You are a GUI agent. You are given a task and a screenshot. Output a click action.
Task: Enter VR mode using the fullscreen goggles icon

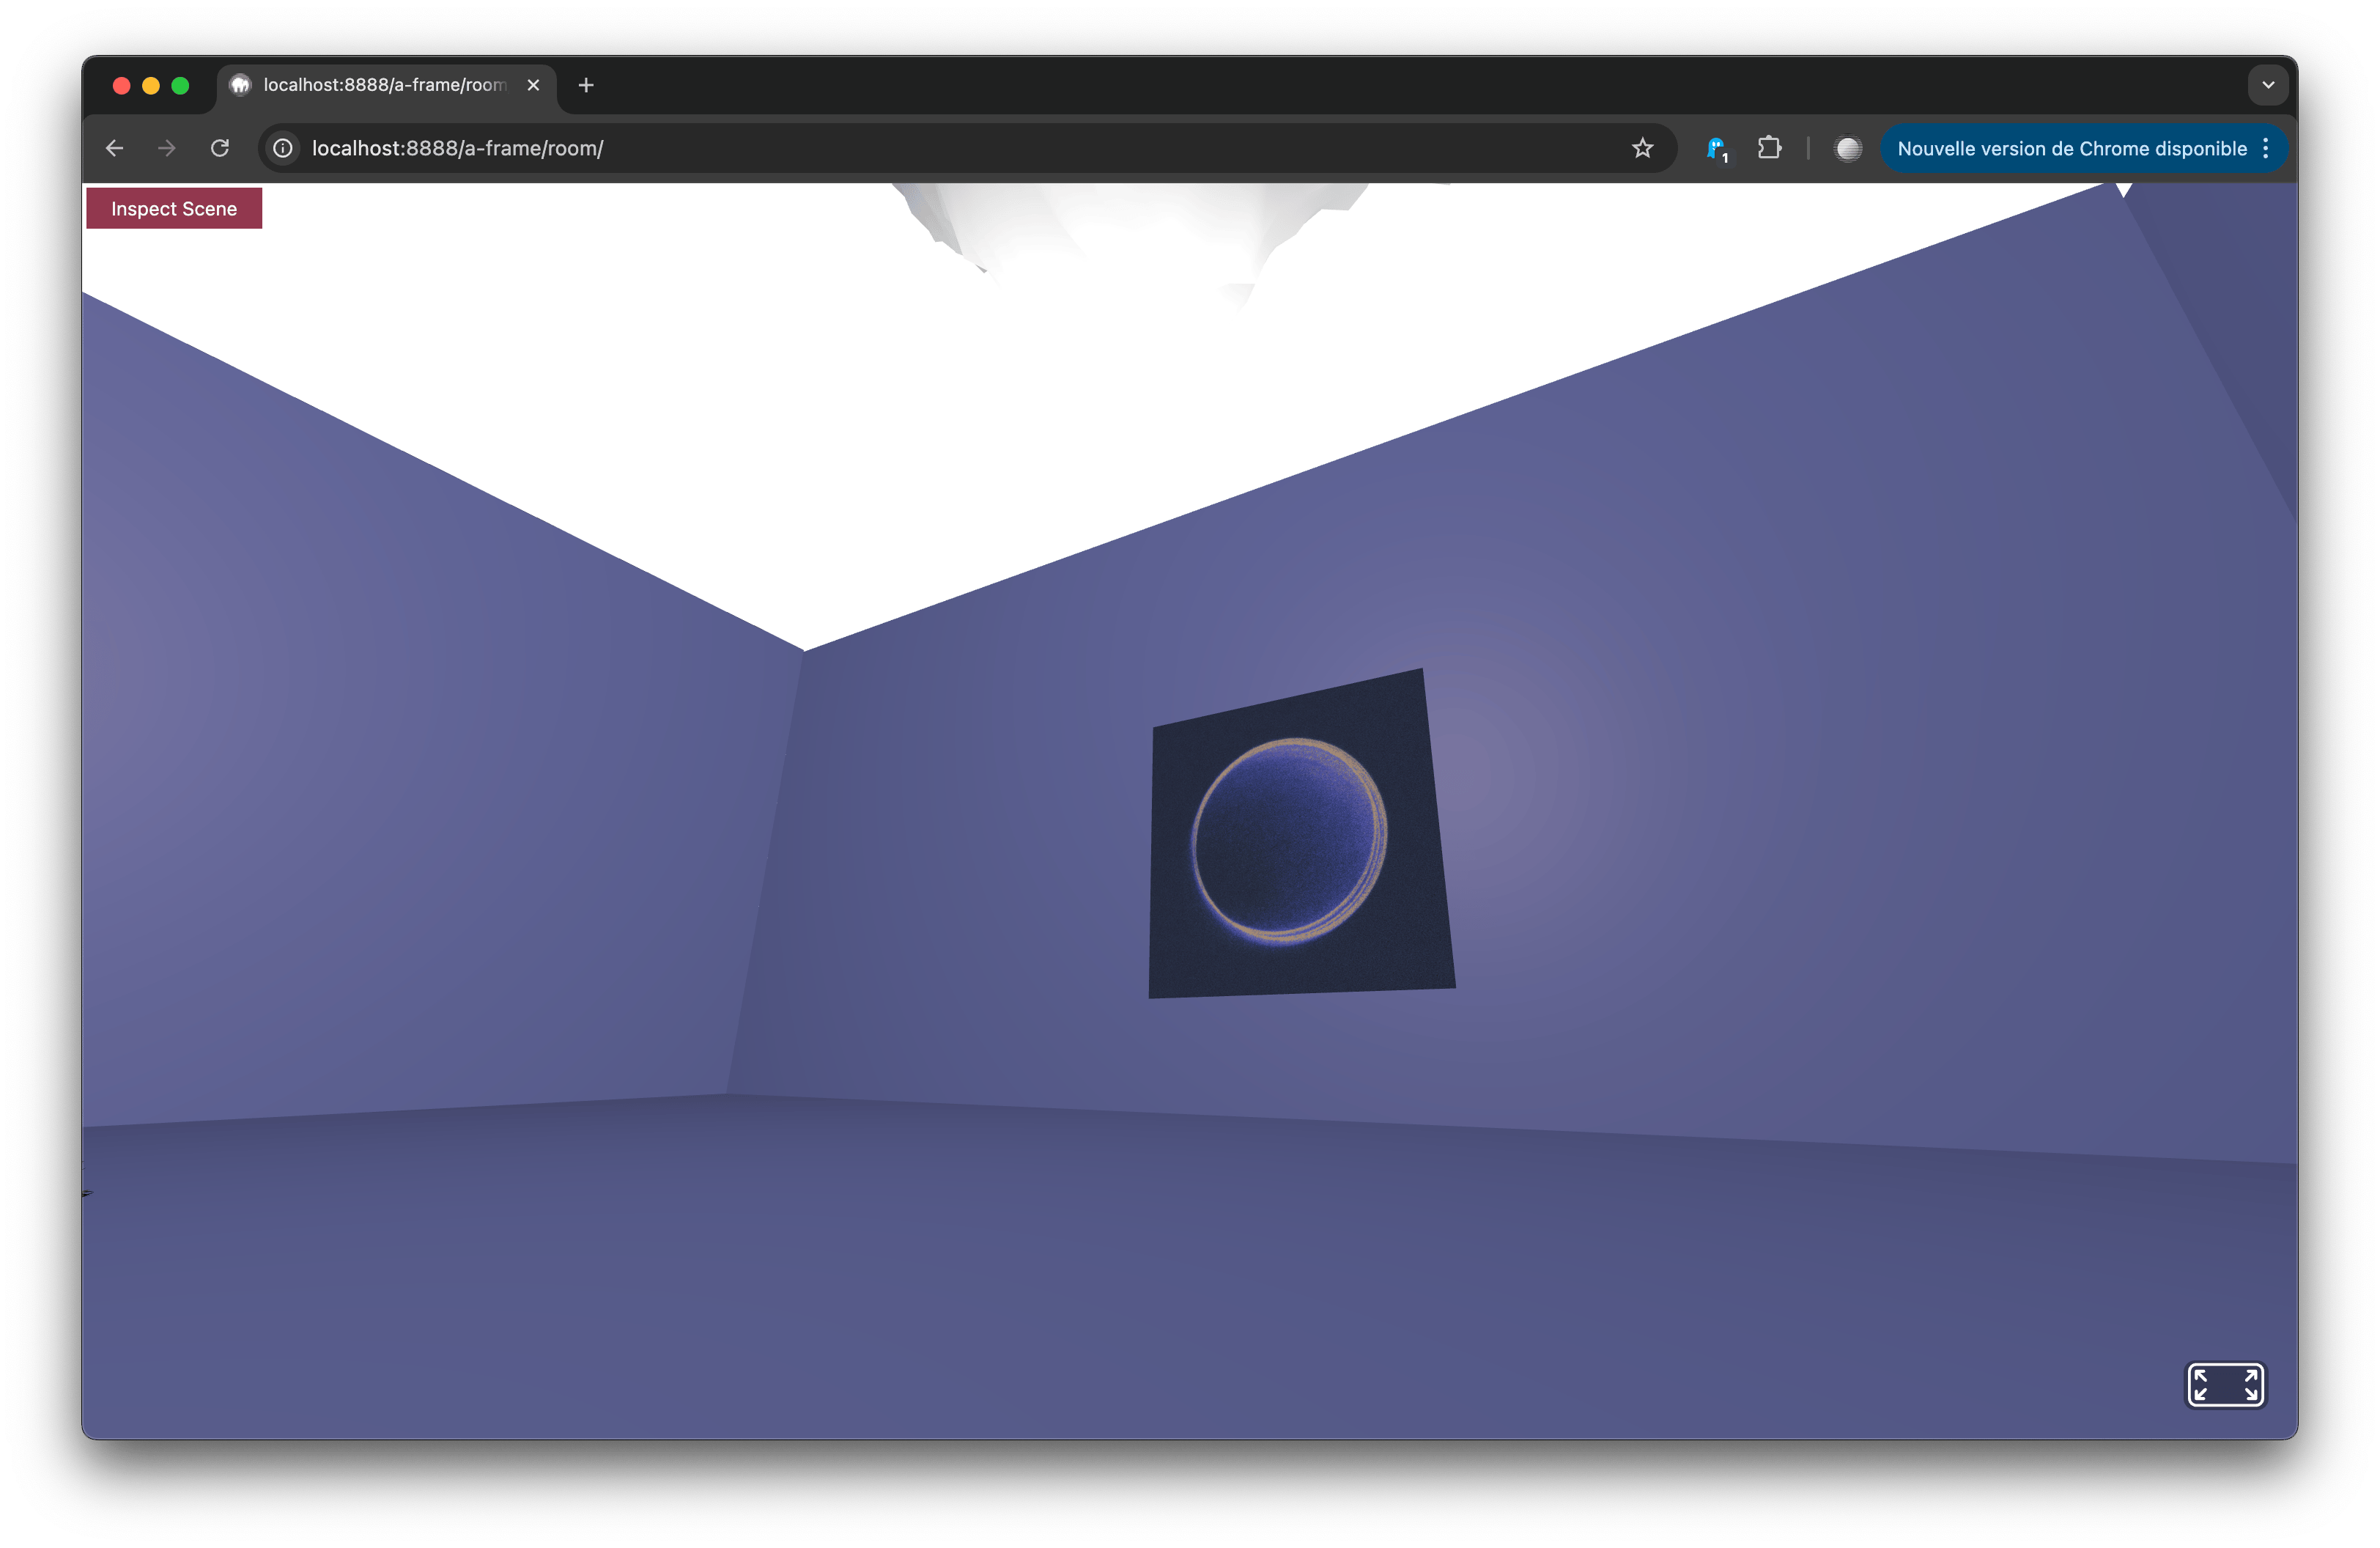point(2225,1385)
